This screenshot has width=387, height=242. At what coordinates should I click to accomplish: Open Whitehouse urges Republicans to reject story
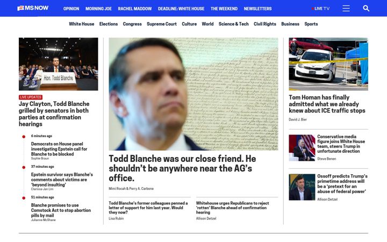pos(233,208)
